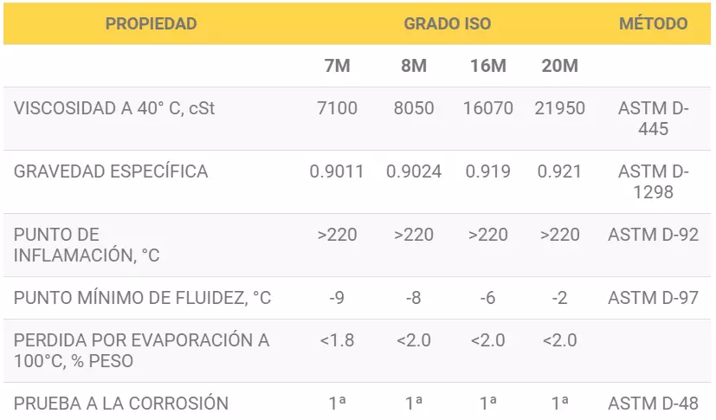Viewport: 716px width, 420px height.
Task: Select the 8M grade subheader
Action: tap(414, 66)
